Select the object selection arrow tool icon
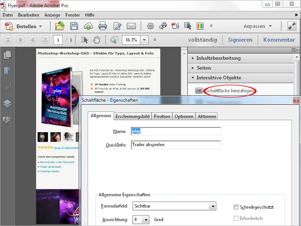This screenshot has height=226, width=301. 188,26
